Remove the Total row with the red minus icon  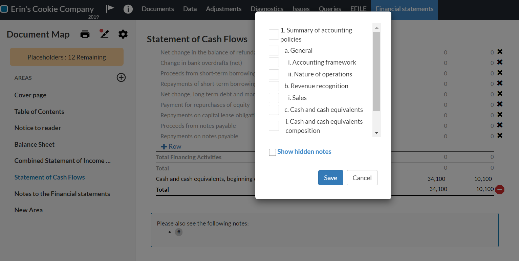click(x=500, y=190)
